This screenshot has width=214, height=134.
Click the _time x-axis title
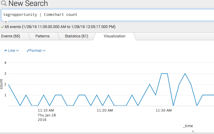(188, 126)
